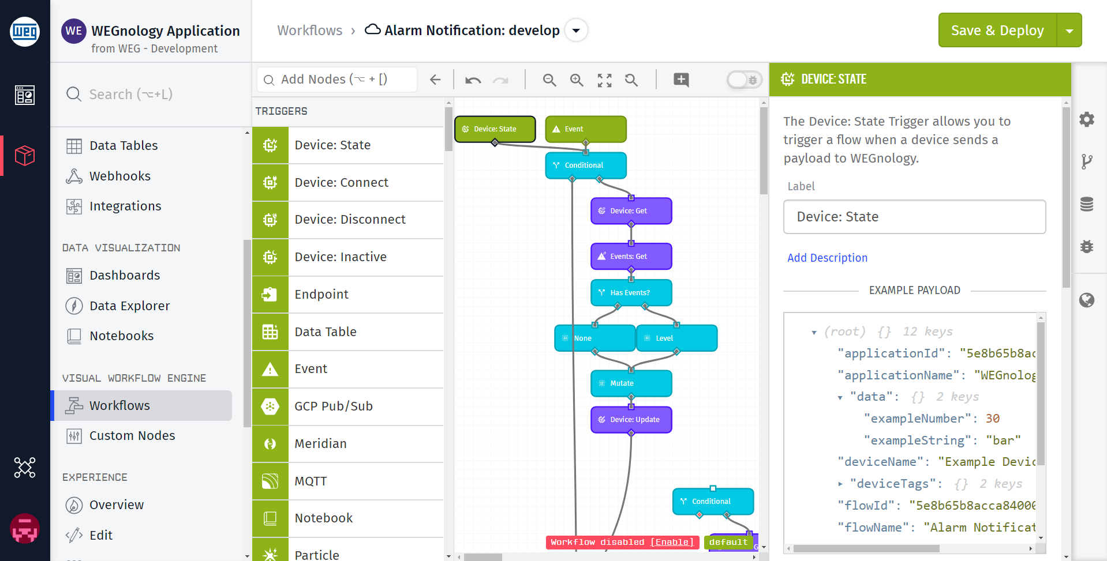Redo the last workflow change
Image resolution: width=1107 pixels, height=561 pixels.
click(x=500, y=80)
